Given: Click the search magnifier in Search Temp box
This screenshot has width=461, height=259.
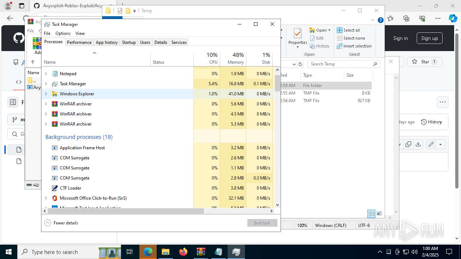Looking at the screenshot, I should pos(375,64).
